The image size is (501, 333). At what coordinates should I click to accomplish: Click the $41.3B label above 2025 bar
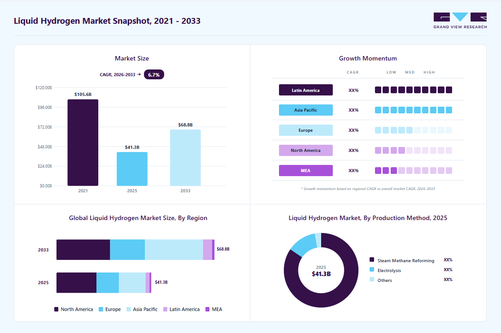coord(132,147)
